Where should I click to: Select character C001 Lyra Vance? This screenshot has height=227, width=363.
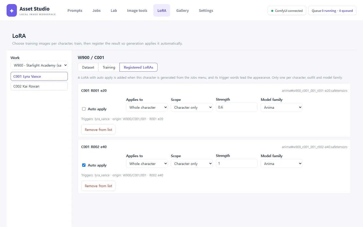point(39,76)
